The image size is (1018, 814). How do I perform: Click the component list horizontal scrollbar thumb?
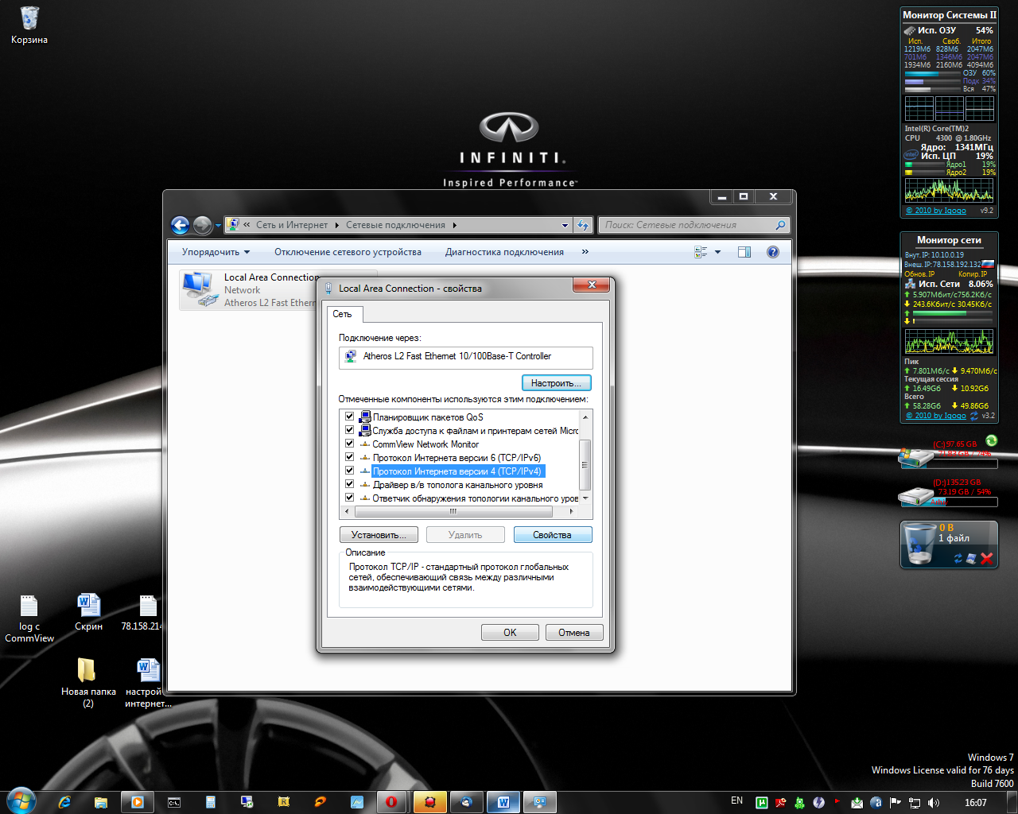click(453, 511)
